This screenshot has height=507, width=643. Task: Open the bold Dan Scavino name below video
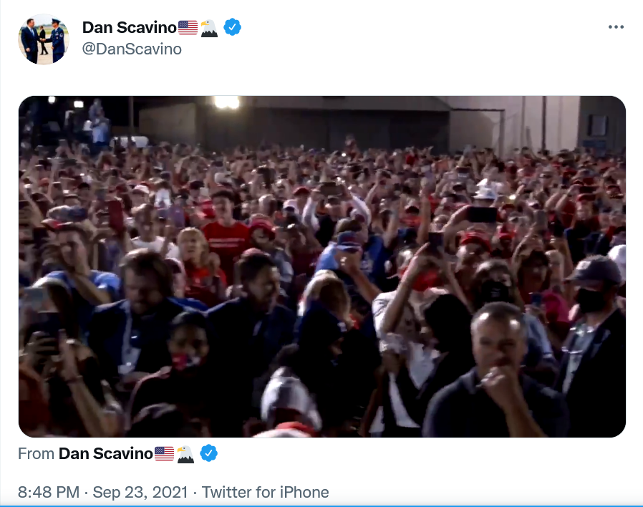point(105,454)
